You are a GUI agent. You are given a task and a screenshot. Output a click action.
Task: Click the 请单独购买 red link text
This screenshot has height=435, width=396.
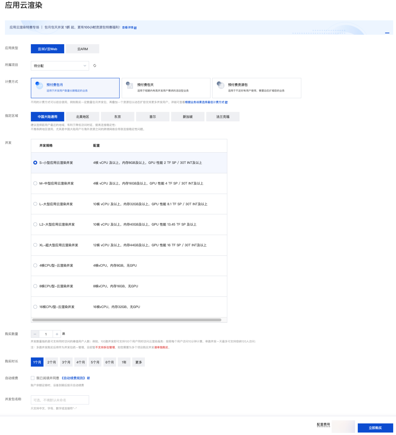[x=161, y=347]
